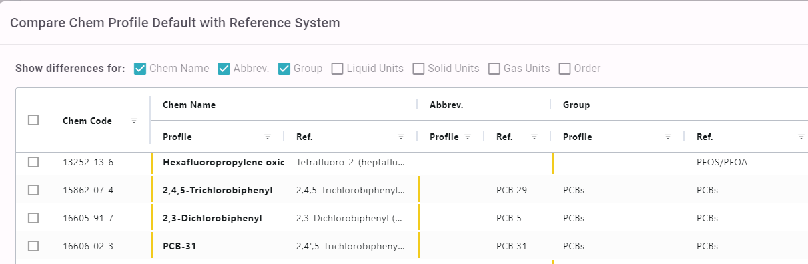Viewport: 808px width, 264px height.
Task: Open filter menu for Chem Code column
Action: pos(134,121)
